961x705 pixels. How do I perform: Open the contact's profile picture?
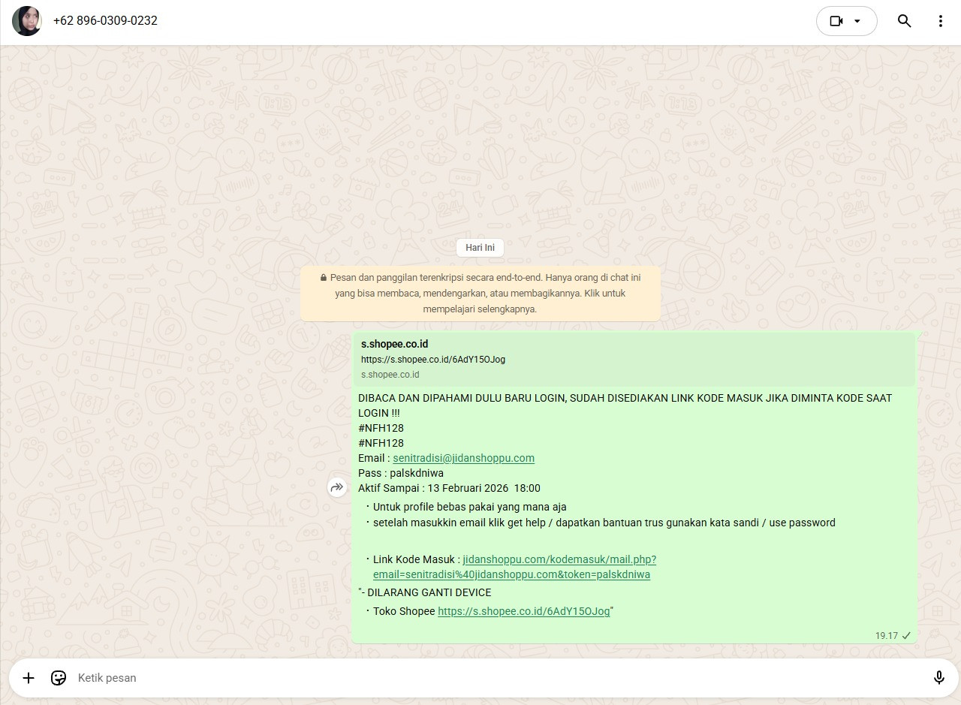point(27,21)
